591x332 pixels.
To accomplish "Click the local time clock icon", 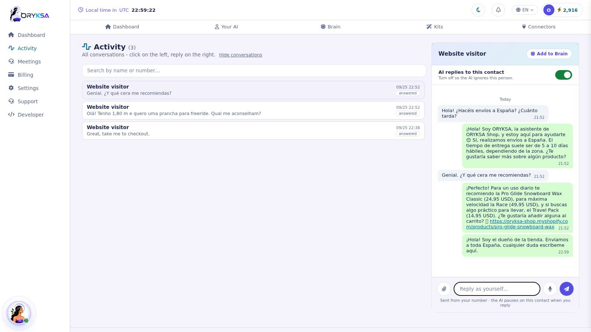I will [81, 10].
